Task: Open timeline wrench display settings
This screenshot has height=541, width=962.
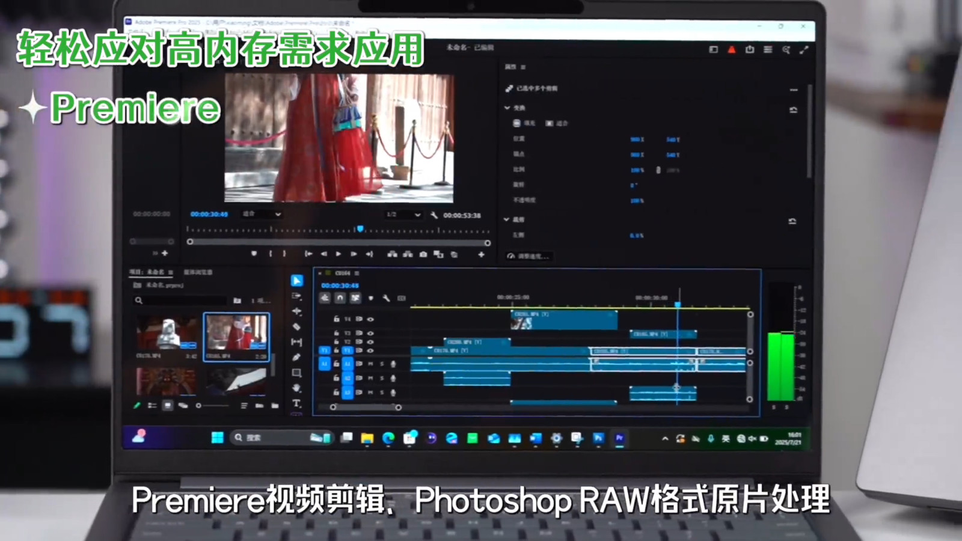Action: [x=386, y=298]
